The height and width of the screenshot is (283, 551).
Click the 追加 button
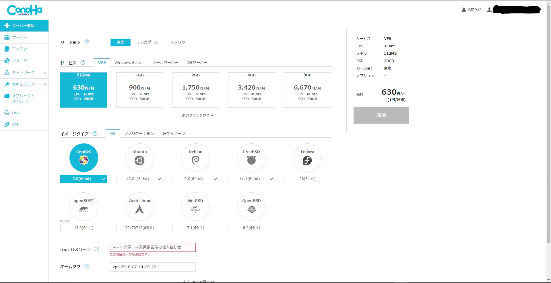tap(381, 115)
